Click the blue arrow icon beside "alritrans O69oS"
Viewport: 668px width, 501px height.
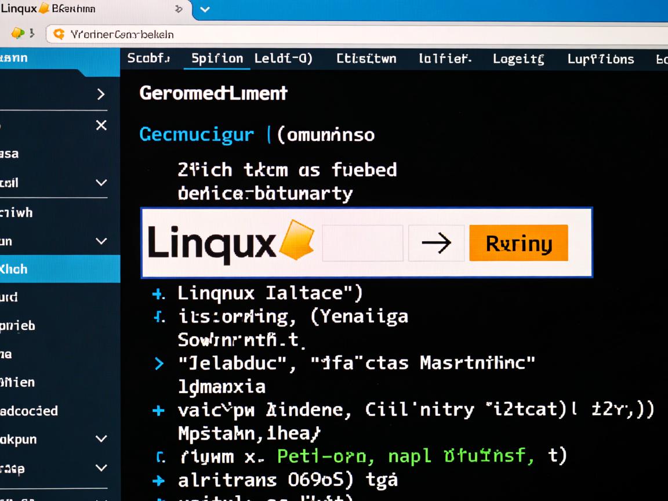158,480
